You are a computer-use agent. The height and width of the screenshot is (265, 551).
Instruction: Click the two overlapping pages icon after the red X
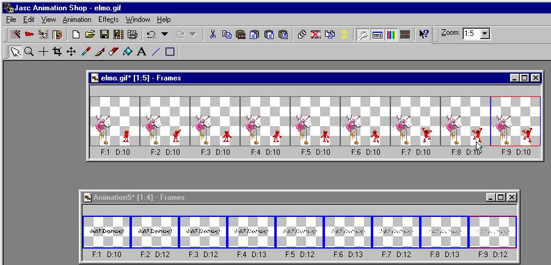330,34
